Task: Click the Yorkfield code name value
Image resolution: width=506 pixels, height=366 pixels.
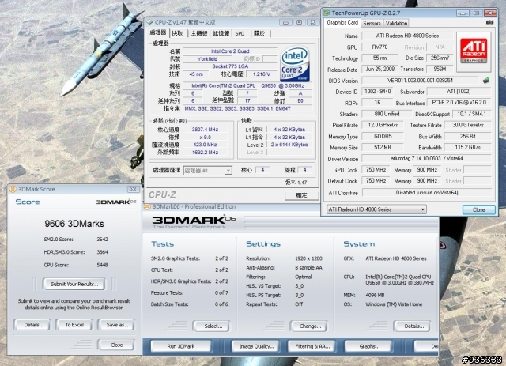Action: 207,58
